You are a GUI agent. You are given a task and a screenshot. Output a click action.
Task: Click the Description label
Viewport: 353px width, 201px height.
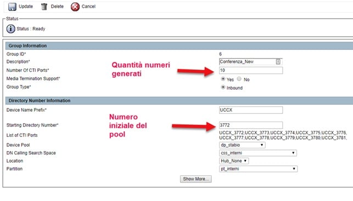[18, 61]
